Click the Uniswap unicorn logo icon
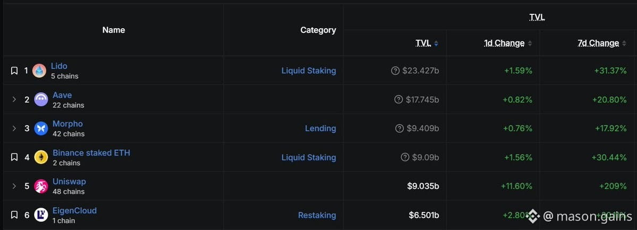The width and height of the screenshot is (637, 230). coord(41,186)
